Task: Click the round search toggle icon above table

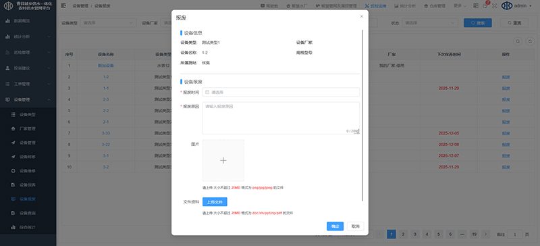Action: (517, 41)
